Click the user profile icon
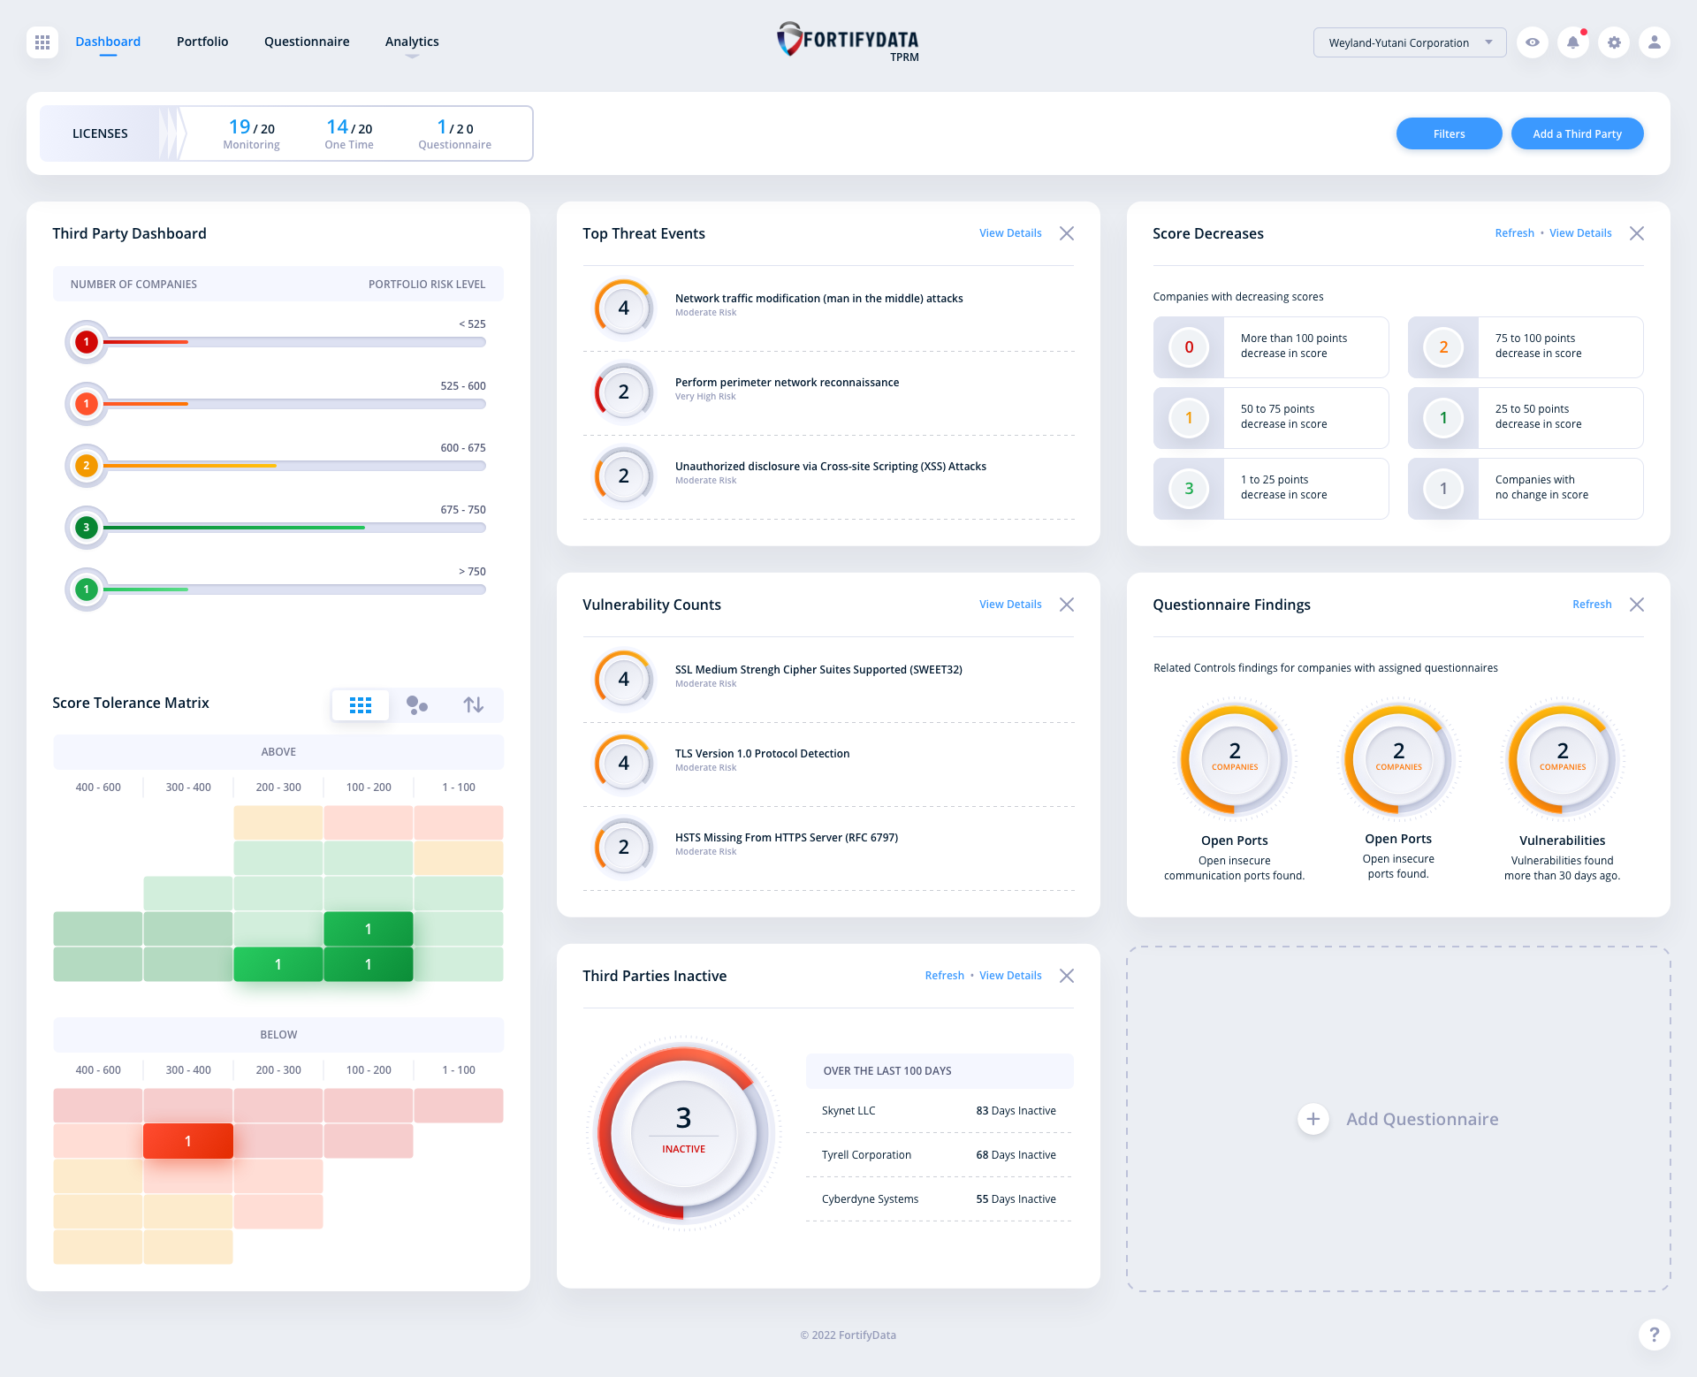 coord(1655,42)
